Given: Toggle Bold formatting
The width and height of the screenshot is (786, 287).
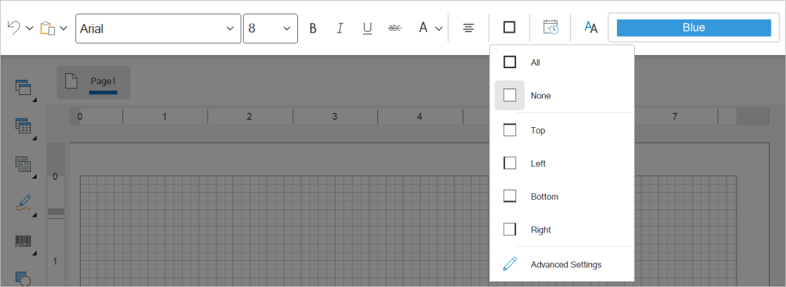Looking at the screenshot, I should point(313,28).
